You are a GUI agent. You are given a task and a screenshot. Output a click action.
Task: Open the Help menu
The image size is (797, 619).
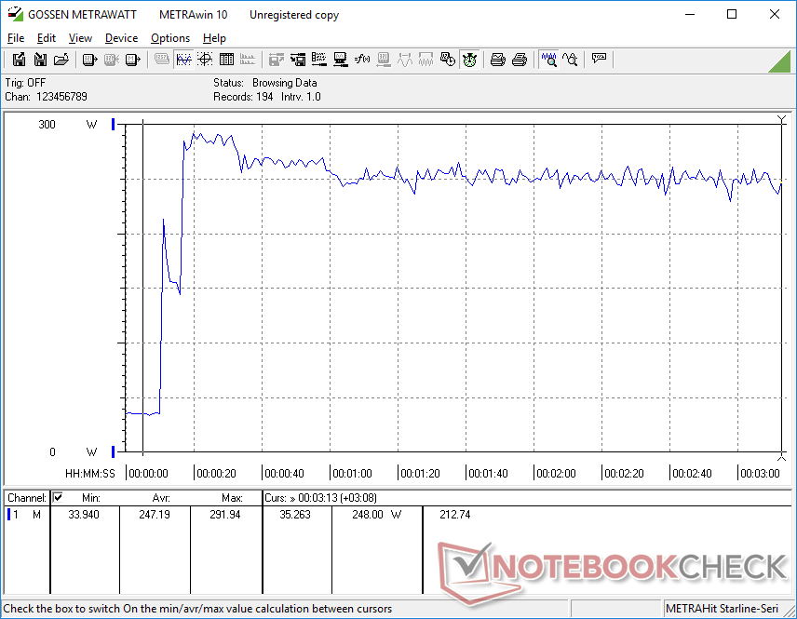tap(214, 38)
